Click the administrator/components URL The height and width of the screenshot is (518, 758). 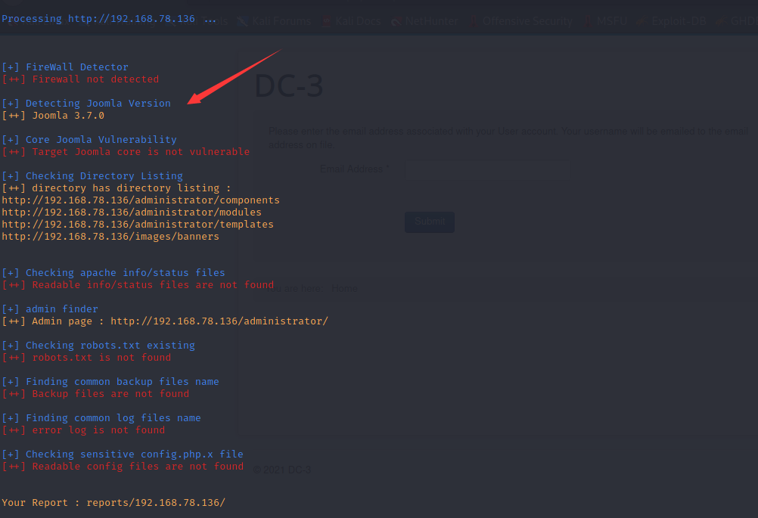[x=141, y=200]
